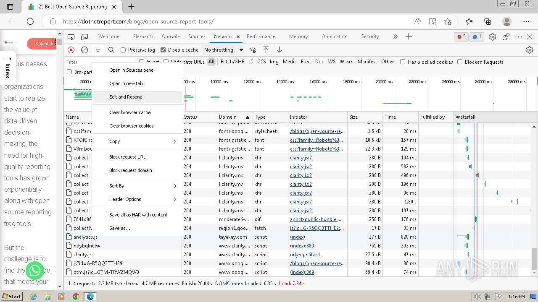Select Clear browser cache
The height and width of the screenshot is (302, 538).
tap(138, 112)
